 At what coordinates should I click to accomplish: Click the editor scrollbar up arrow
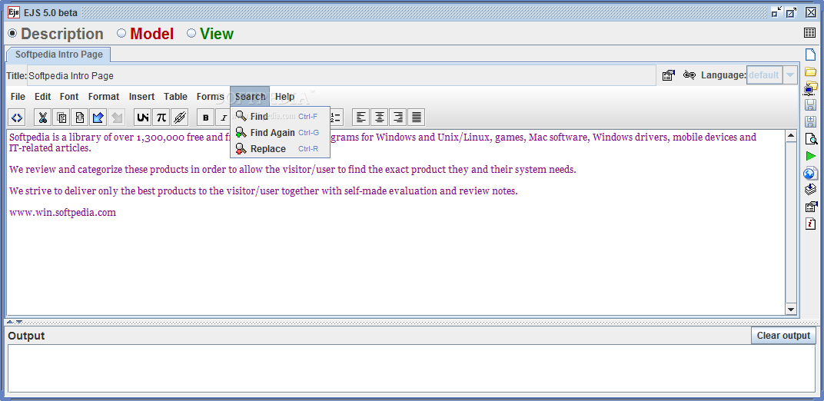(x=791, y=137)
